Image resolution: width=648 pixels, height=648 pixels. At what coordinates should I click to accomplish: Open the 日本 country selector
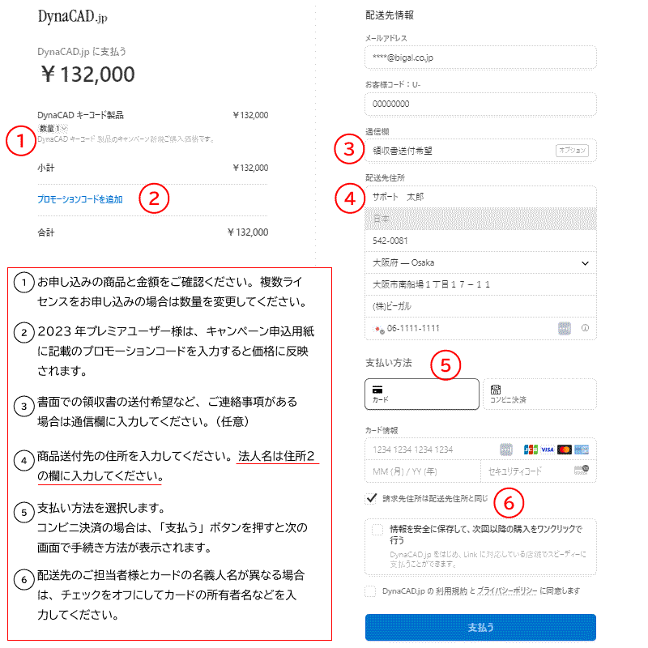point(480,219)
